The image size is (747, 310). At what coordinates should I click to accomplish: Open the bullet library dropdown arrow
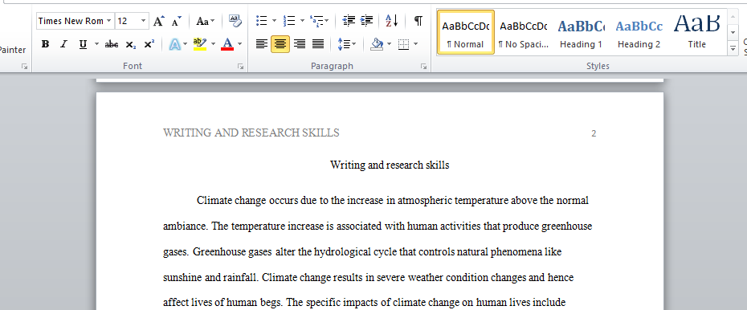274,20
